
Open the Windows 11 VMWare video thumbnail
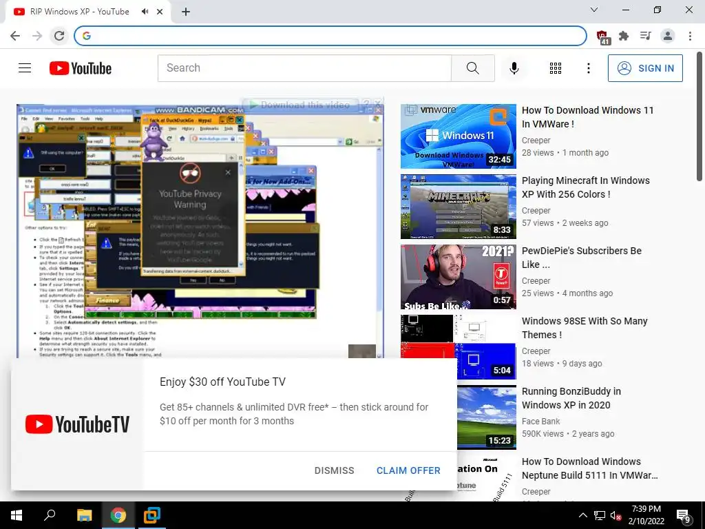tap(458, 136)
